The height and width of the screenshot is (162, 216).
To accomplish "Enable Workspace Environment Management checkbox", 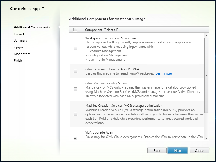I will point(75,49).
